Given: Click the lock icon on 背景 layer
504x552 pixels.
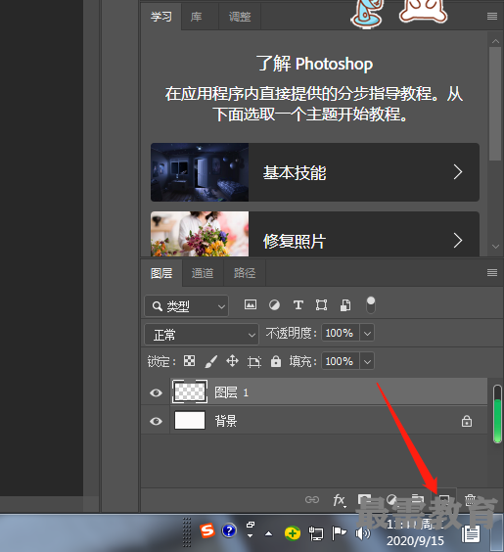Looking at the screenshot, I should pyautogui.click(x=467, y=421).
